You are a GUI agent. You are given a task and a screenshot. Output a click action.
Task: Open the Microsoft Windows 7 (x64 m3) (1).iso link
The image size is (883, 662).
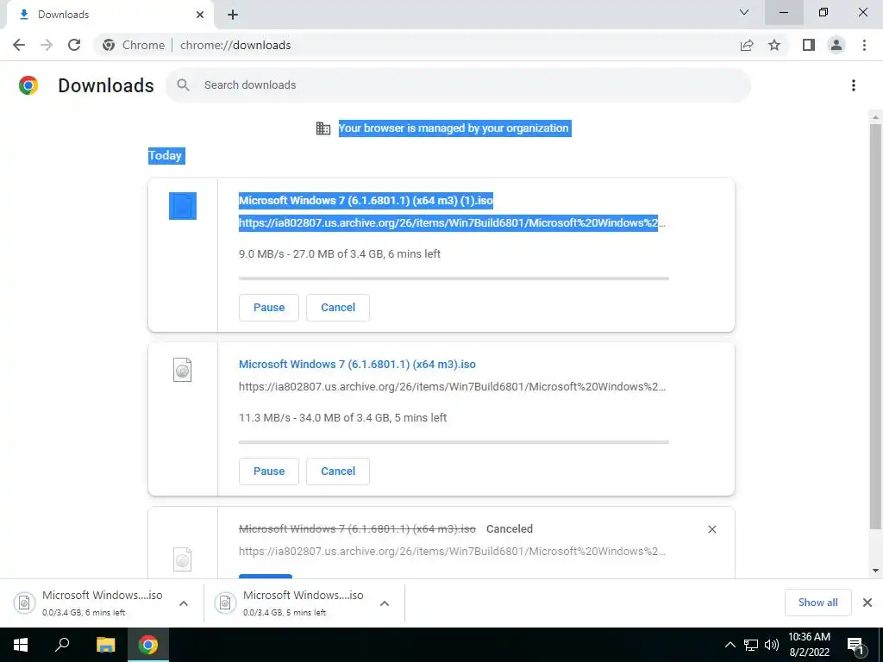pos(366,200)
